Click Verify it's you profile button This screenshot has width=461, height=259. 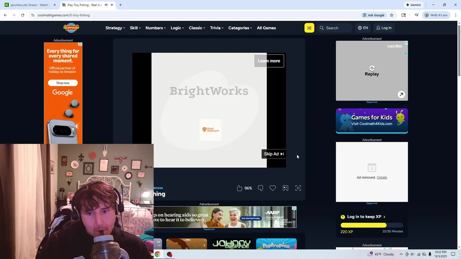point(436,15)
